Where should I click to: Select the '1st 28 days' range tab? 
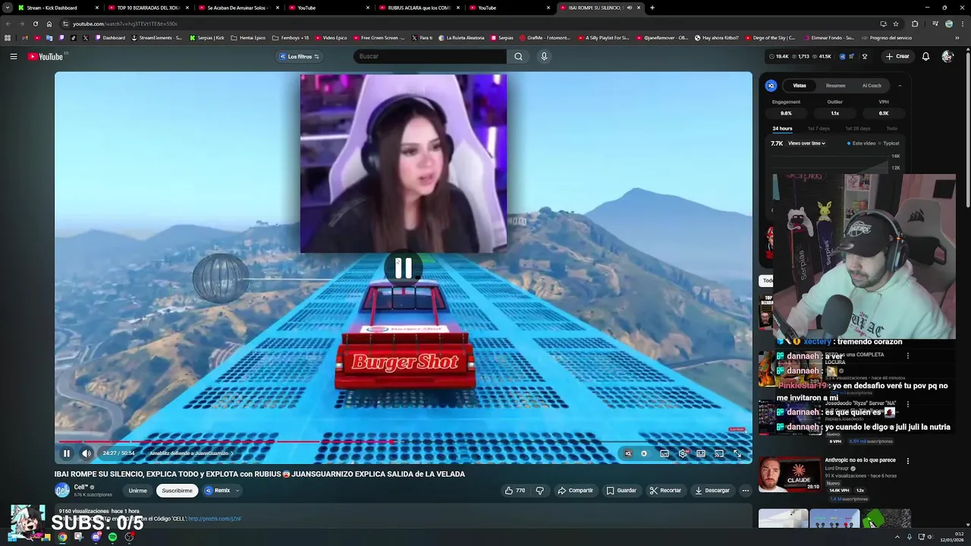coord(858,129)
